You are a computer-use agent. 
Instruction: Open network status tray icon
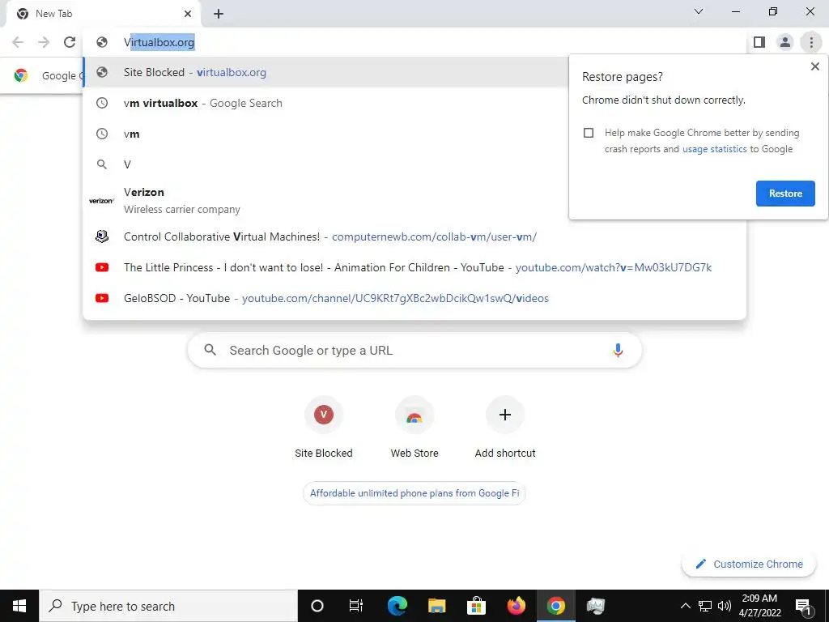click(705, 606)
